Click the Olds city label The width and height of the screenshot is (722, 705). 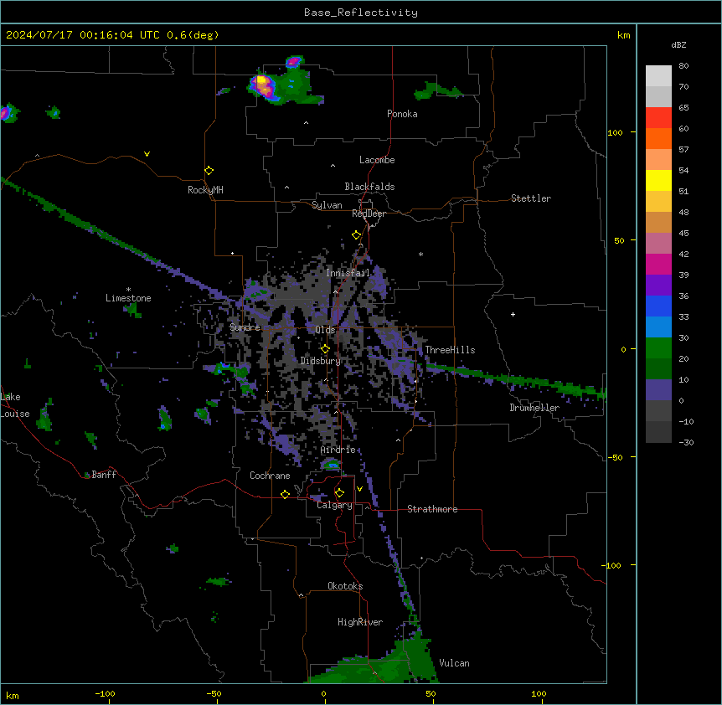325,330
